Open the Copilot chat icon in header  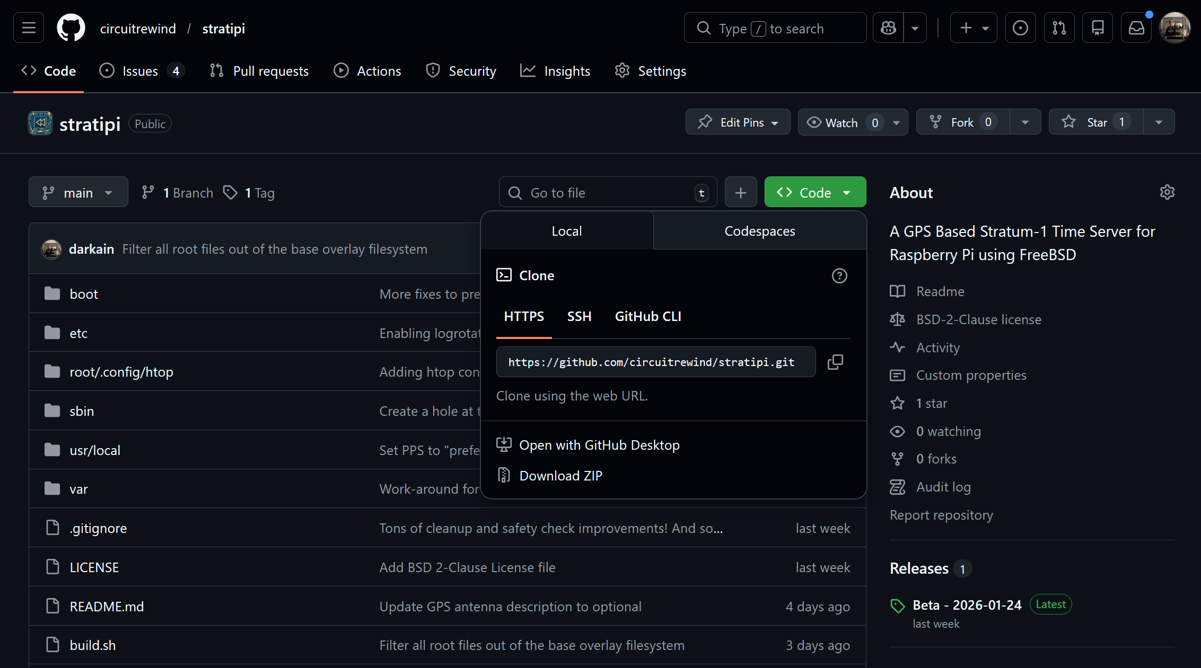(888, 28)
